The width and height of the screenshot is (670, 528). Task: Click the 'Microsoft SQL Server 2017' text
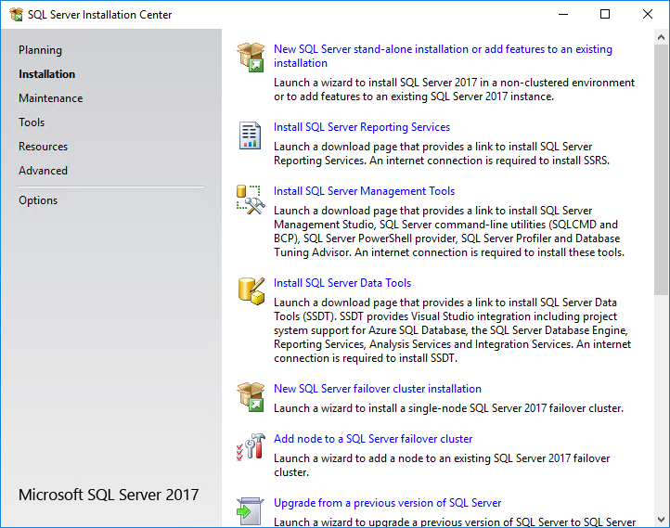click(x=109, y=495)
